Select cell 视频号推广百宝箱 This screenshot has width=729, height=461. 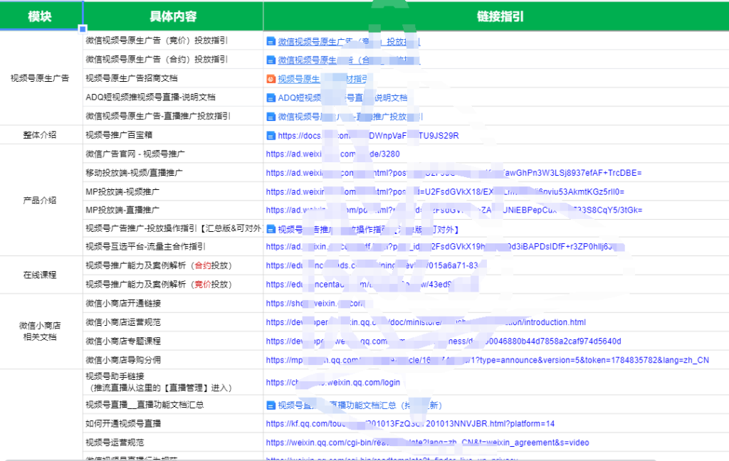(x=173, y=134)
